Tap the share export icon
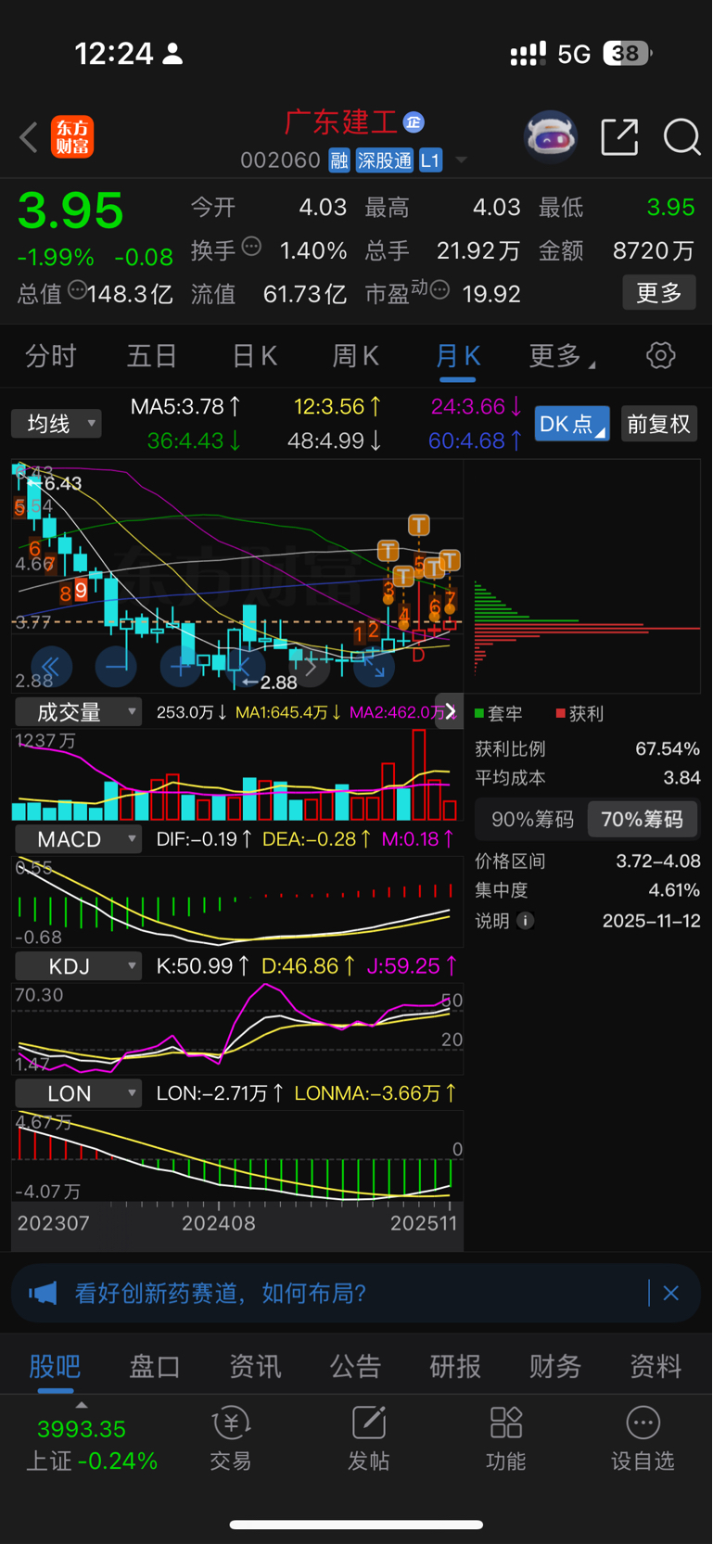The height and width of the screenshot is (1544, 713). (x=619, y=137)
